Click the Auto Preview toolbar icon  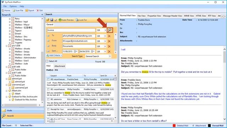click(x=60, y=20)
